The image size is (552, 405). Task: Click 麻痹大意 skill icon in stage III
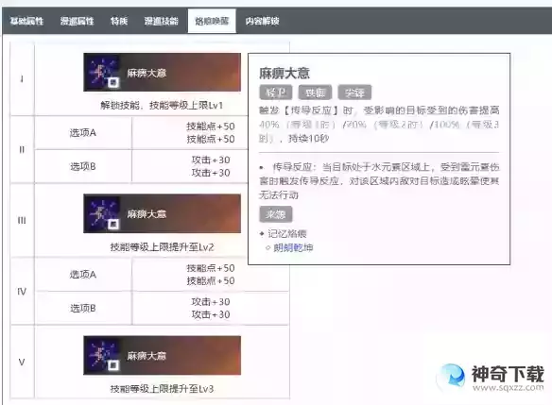tap(102, 213)
